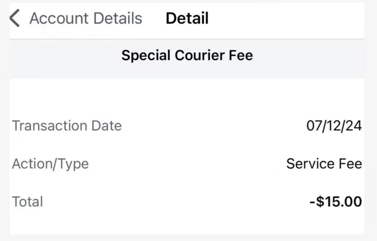Select the Special Courier Fee heading

click(x=187, y=56)
